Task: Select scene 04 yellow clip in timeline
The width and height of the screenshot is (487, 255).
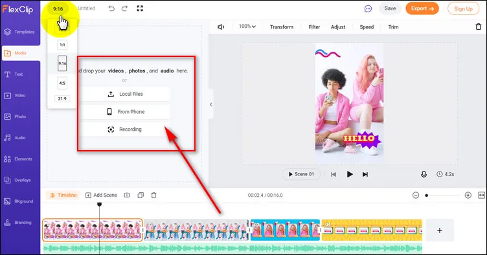Action: (372, 230)
